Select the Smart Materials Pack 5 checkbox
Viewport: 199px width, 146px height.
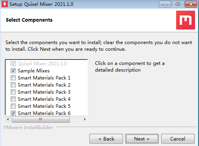[x=13, y=106]
